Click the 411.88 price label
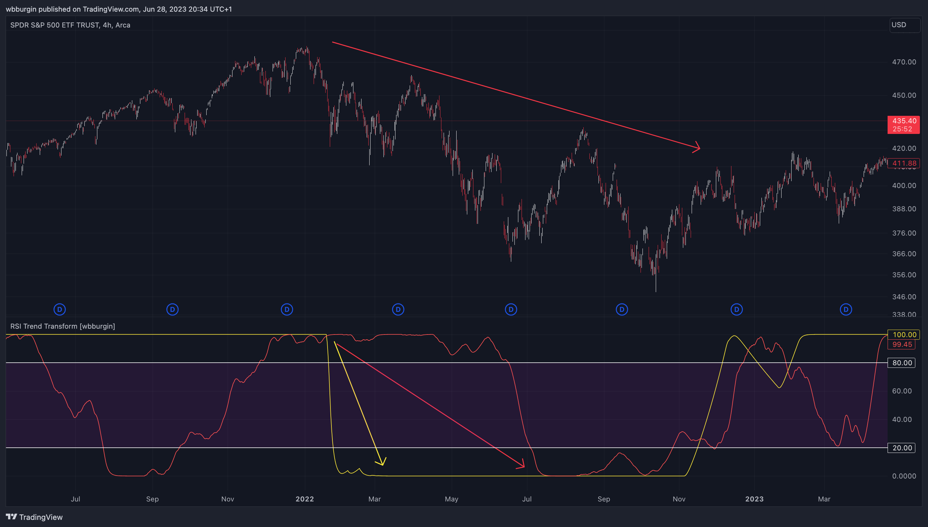The width and height of the screenshot is (928, 527). point(903,163)
